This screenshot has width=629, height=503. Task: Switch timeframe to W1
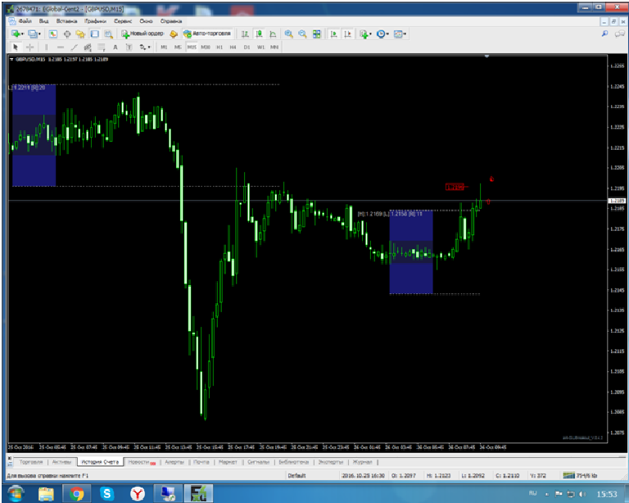260,48
